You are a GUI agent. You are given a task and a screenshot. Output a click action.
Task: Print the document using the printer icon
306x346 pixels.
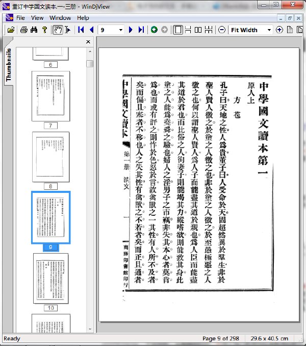24,30
